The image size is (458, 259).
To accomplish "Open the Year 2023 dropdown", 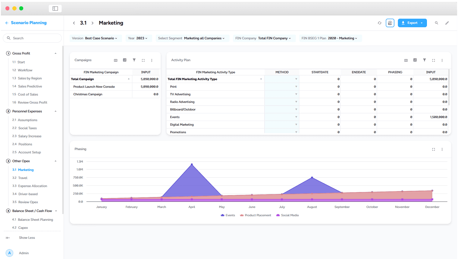I will click(x=138, y=38).
